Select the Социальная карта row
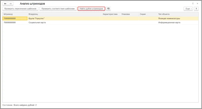This screenshot has width=202, height=109. [101, 22]
